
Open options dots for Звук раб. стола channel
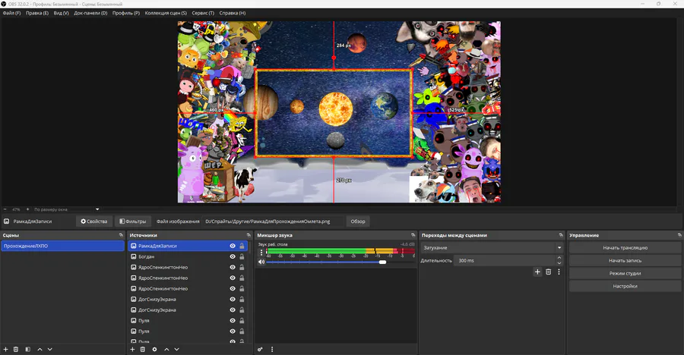(261, 252)
